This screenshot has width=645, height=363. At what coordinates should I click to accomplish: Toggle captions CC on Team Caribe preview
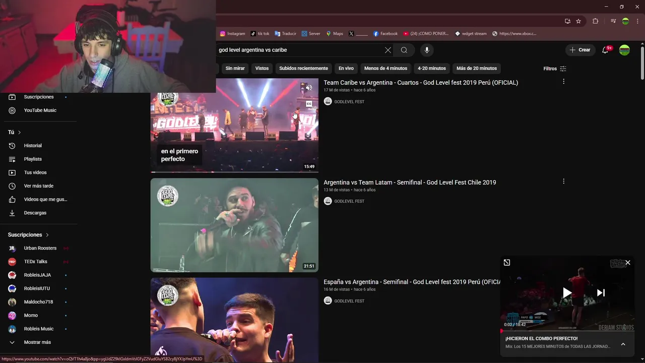[x=309, y=104]
